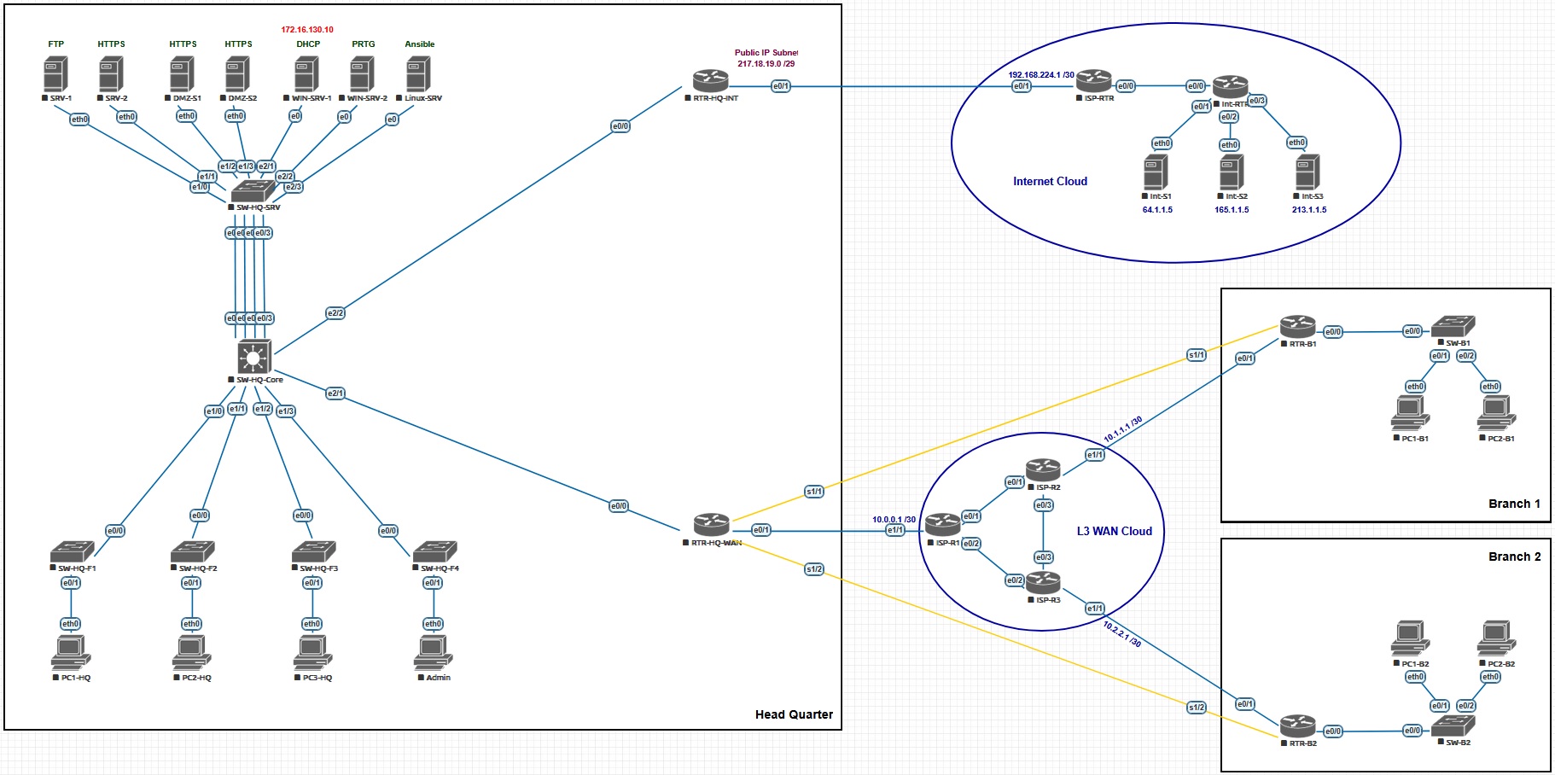This screenshot has width=1555, height=775.
Task: Select the e2/1 interface label near SW-HQ-Core
Action: (x=335, y=393)
